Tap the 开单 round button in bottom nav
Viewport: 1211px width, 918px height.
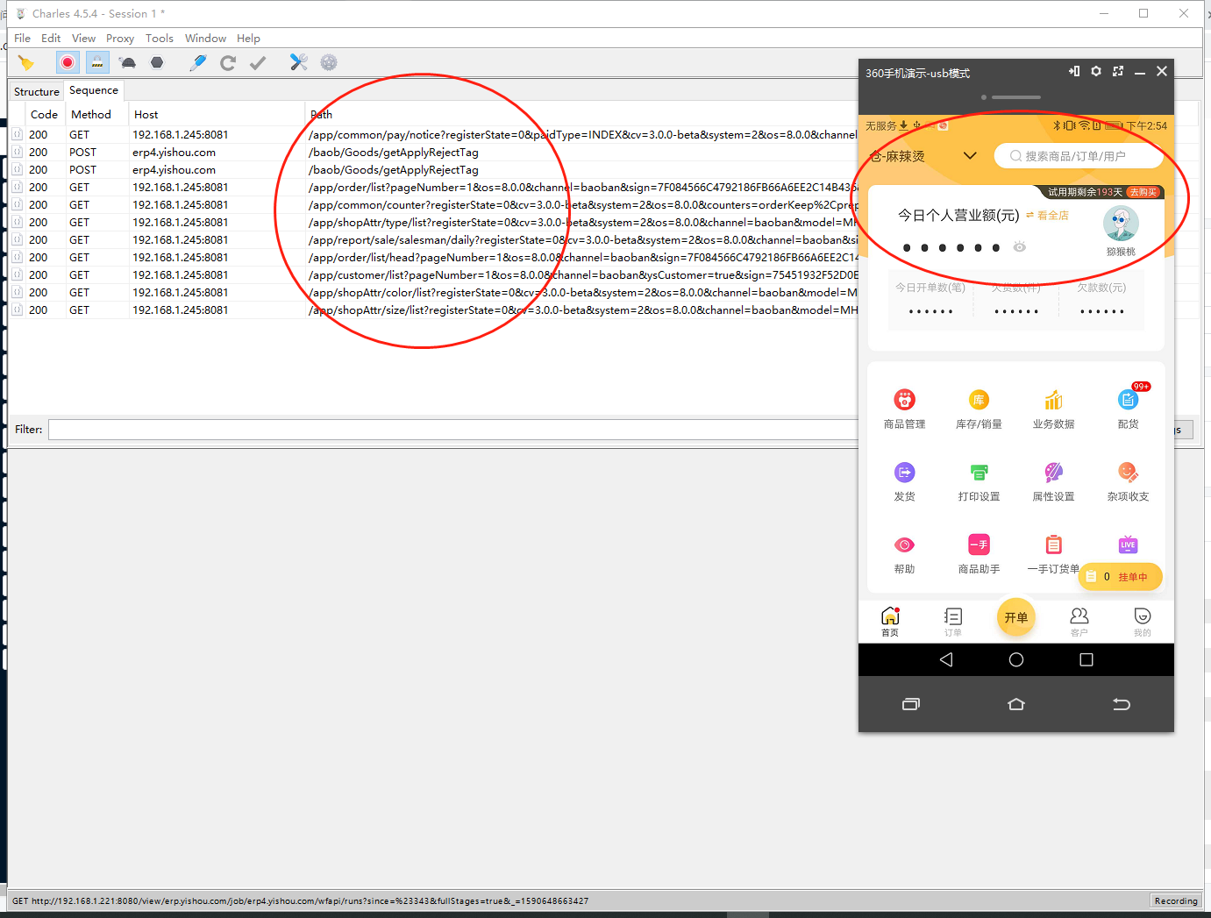[1016, 617]
